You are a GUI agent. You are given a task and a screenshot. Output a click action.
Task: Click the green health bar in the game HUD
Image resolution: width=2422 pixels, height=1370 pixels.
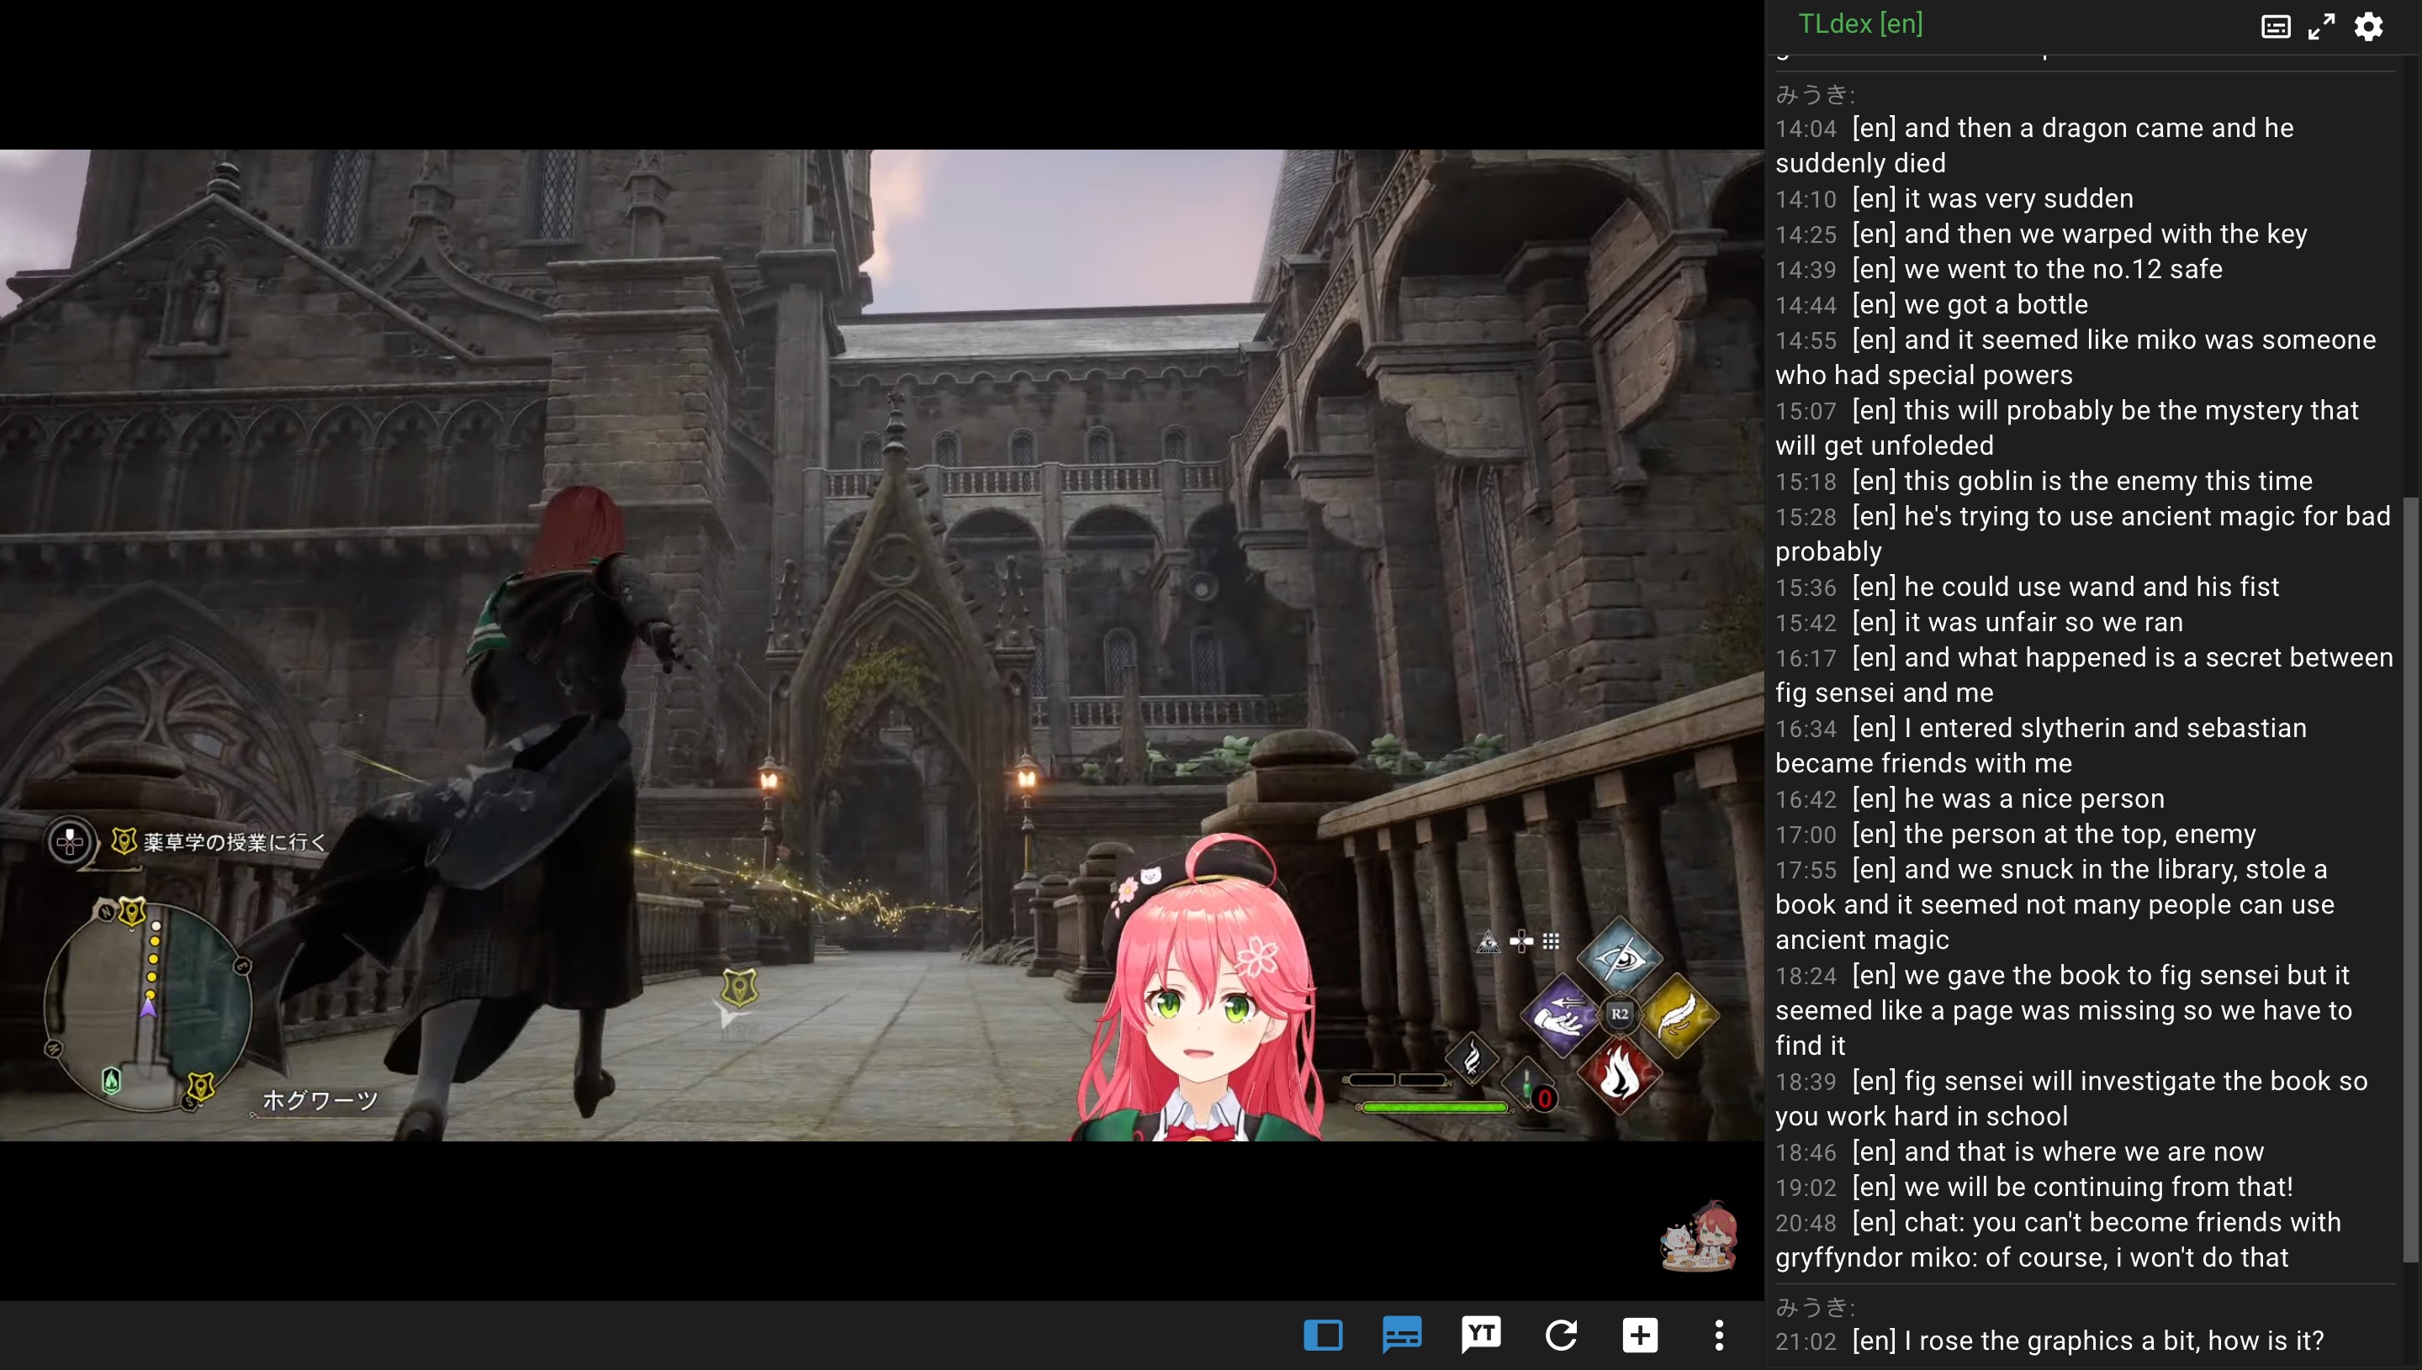point(1434,1108)
